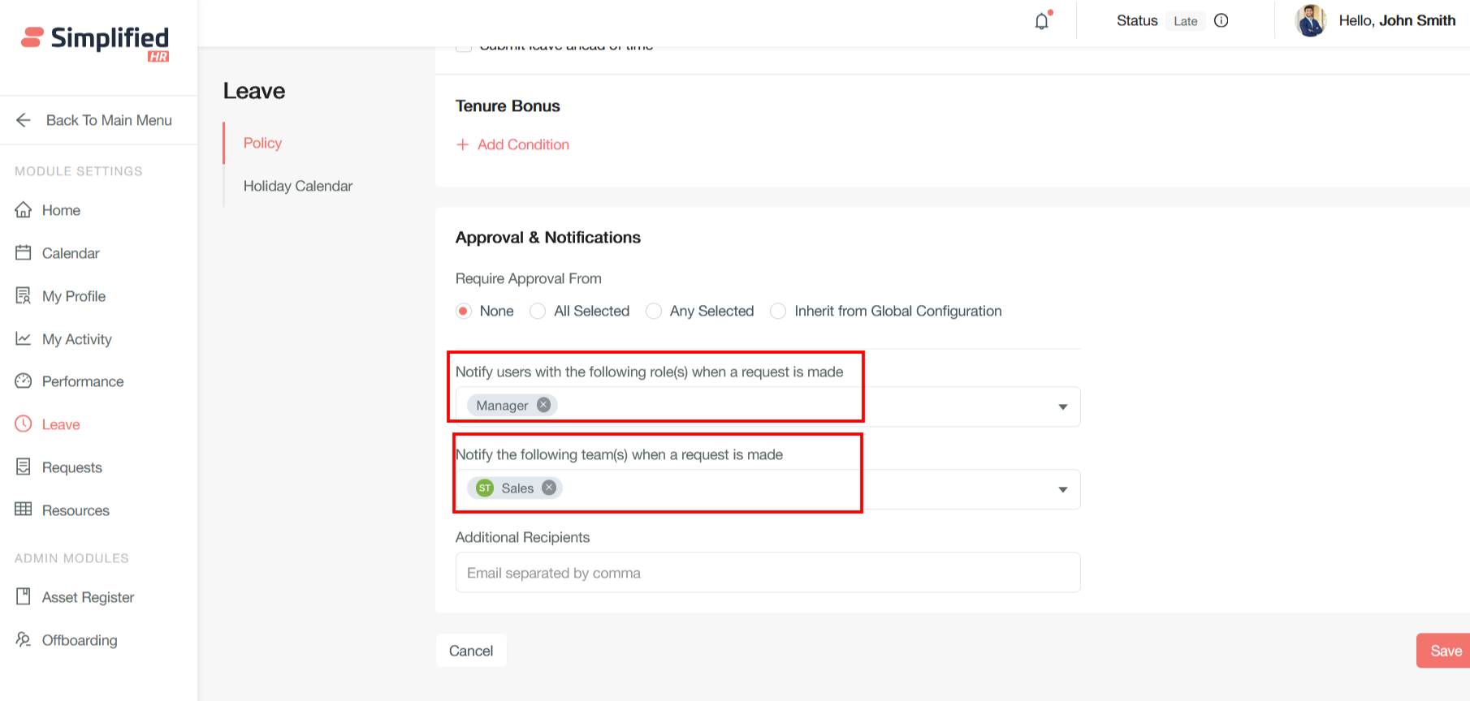Image resolution: width=1470 pixels, height=701 pixels.
Task: Expand the notify teams dropdown
Action: (x=1062, y=489)
